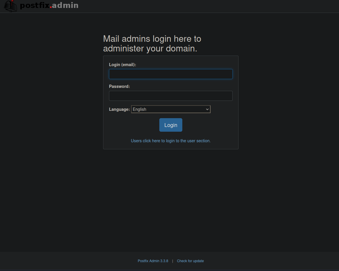Click the chevron arrow of Language selector
The width and height of the screenshot is (339, 271).
click(x=207, y=109)
